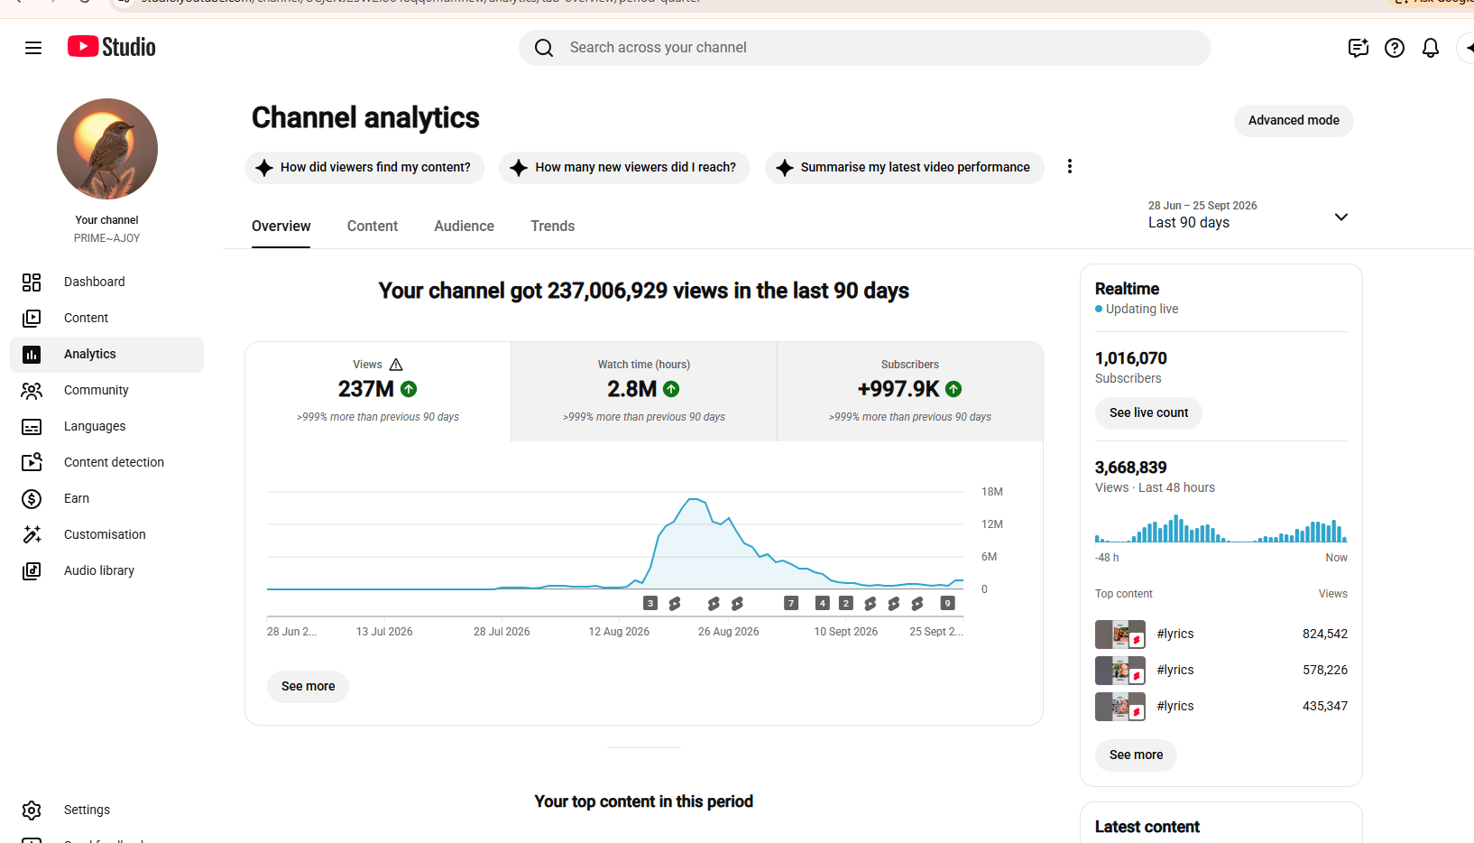The height and width of the screenshot is (843, 1474).
Task: Select the Watch time (hours) metric card
Action: [x=644, y=392]
